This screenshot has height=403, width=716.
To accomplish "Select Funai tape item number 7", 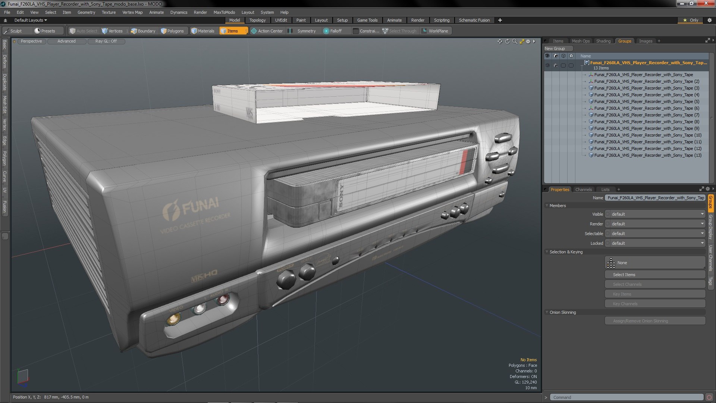I will pos(646,115).
